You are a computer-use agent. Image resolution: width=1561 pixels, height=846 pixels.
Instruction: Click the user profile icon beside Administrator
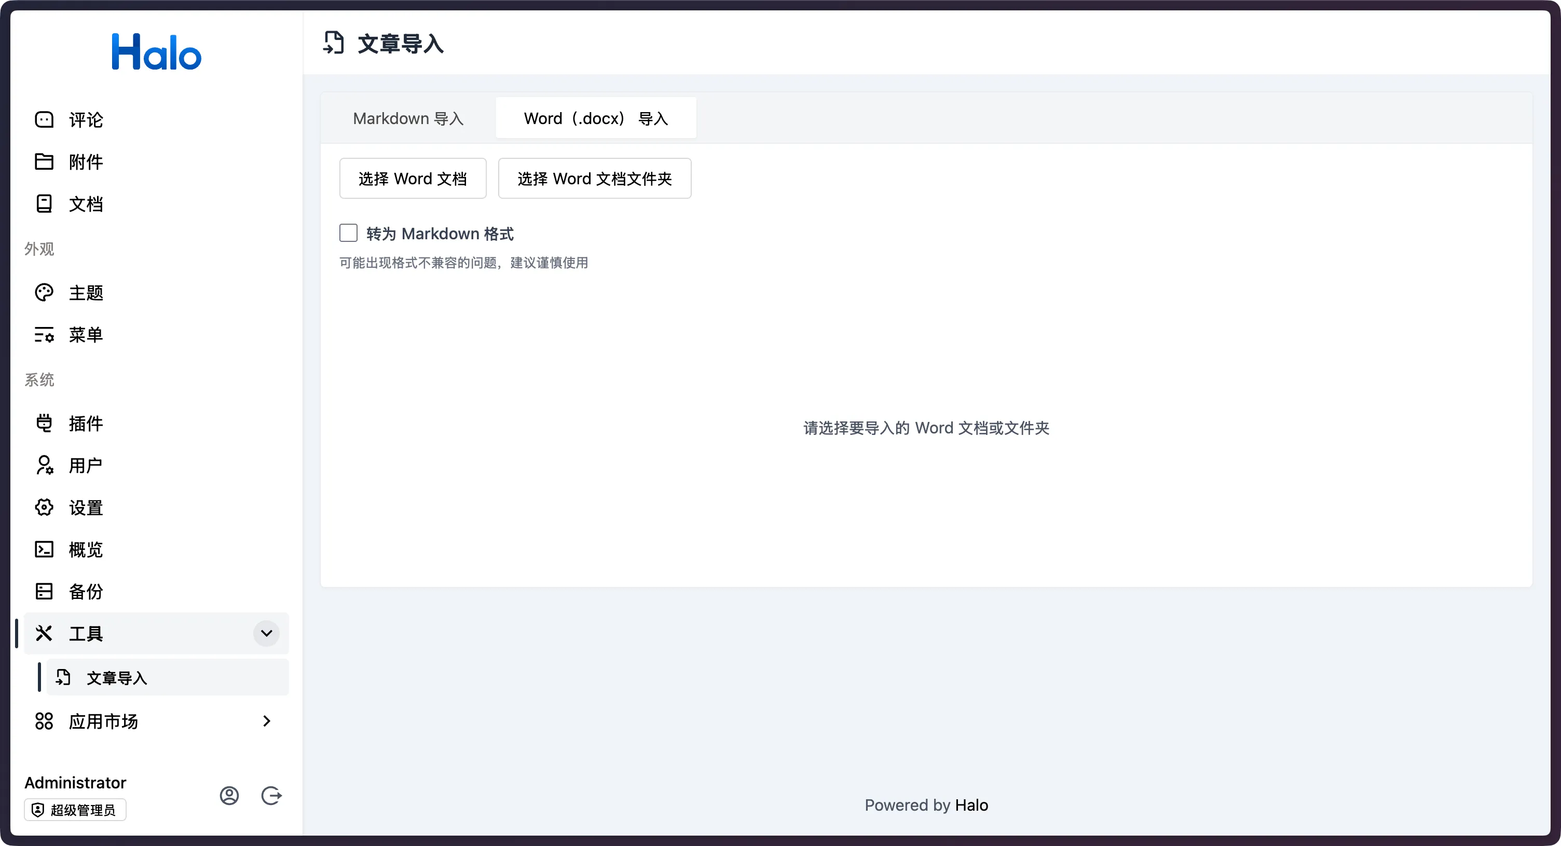[229, 795]
